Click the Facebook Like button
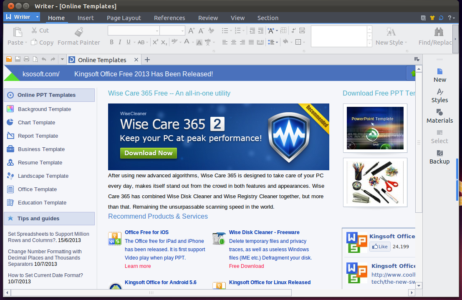 click(x=380, y=246)
